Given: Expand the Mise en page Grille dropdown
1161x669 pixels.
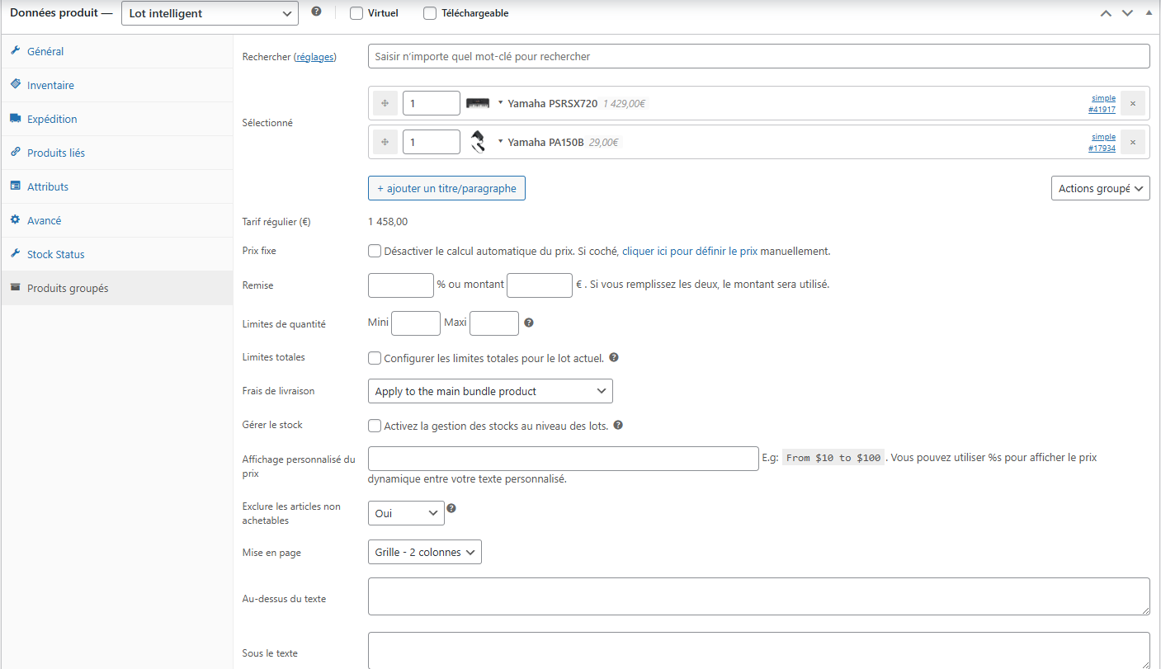Looking at the screenshot, I should tap(424, 552).
